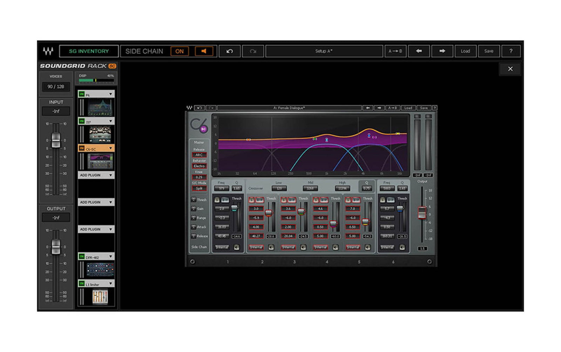Click the C6 plugin redo icon
The image size is (561, 352).
(x=211, y=108)
